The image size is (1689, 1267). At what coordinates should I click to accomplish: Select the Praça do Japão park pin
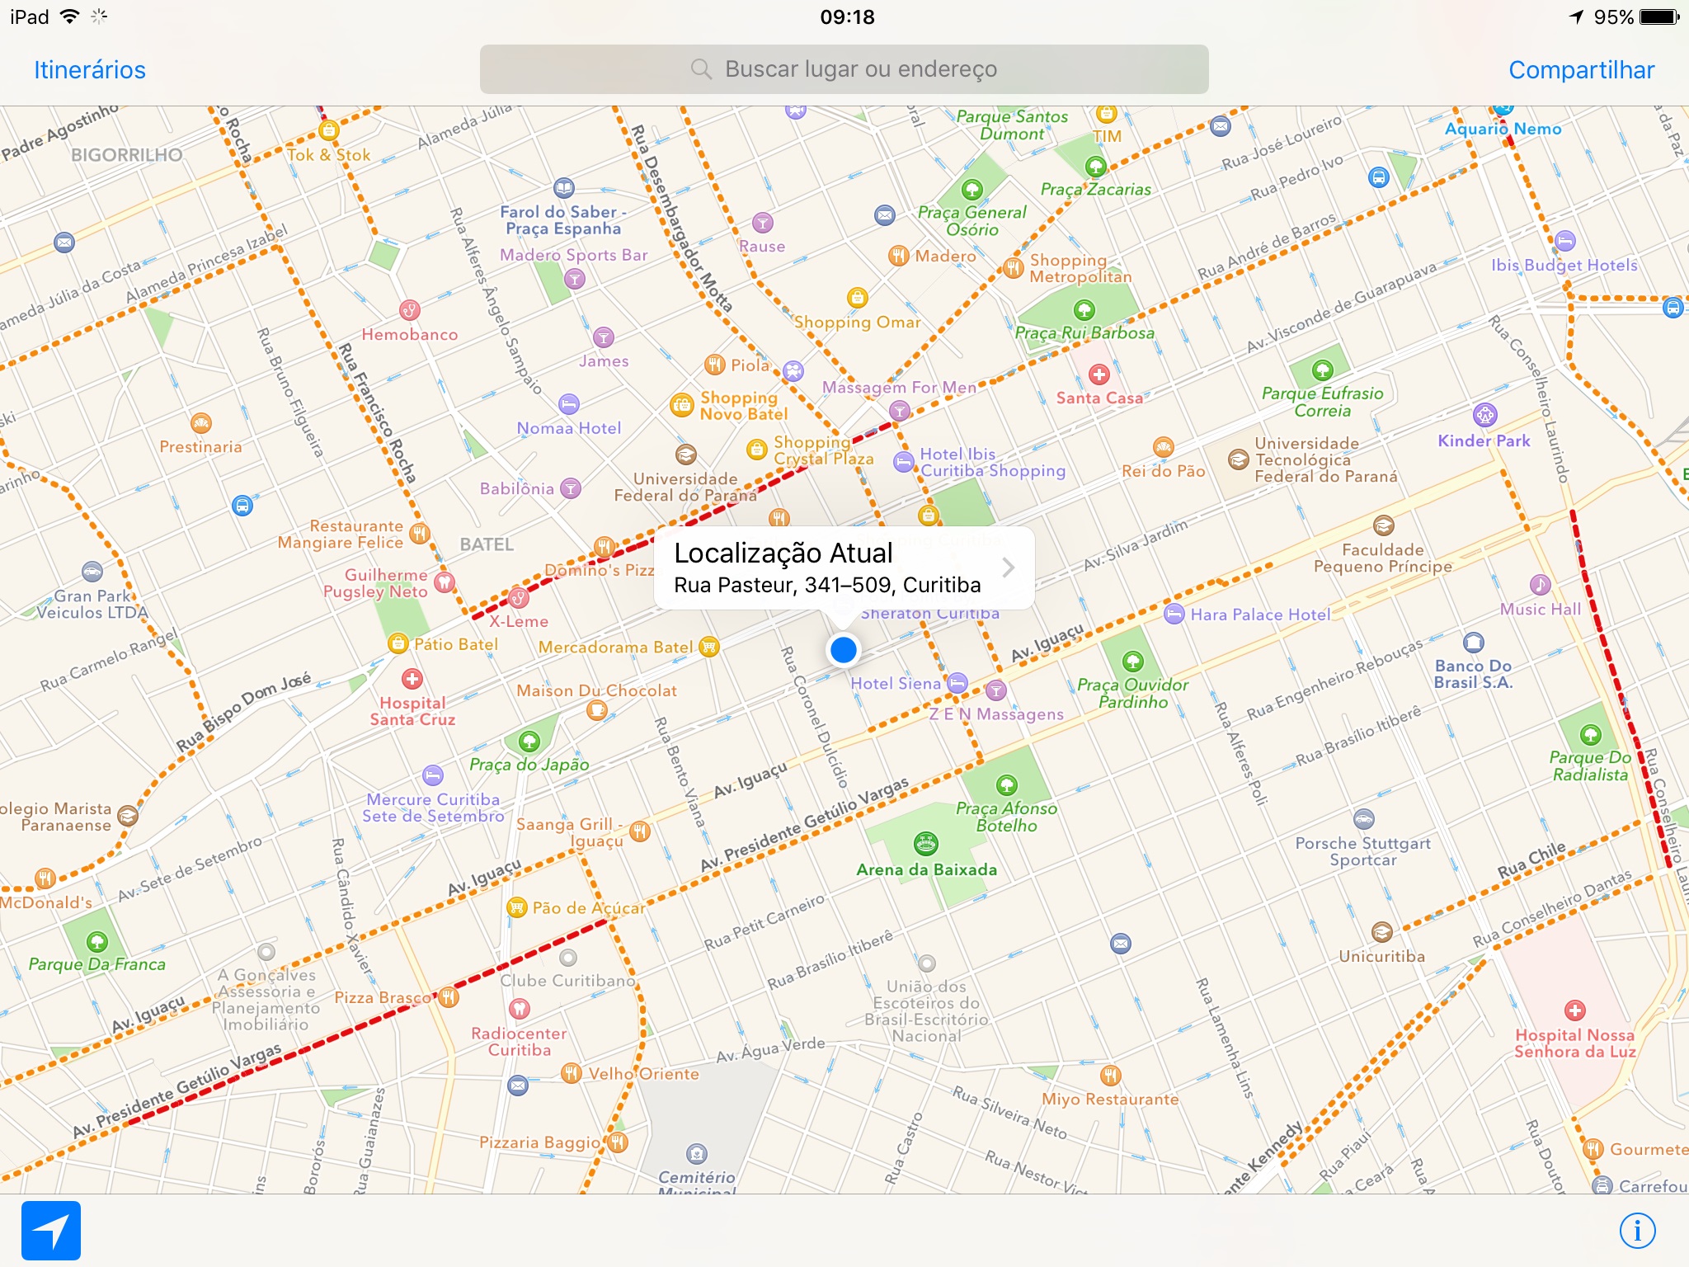click(x=529, y=742)
